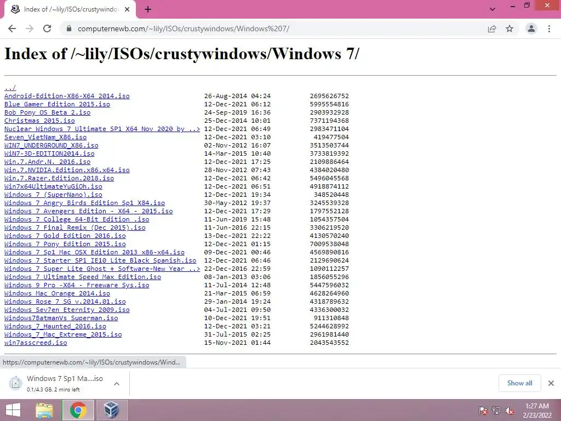This screenshot has width=561, height=421.
Task: Click the muted volume tray icon
Action: pyautogui.click(x=510, y=411)
